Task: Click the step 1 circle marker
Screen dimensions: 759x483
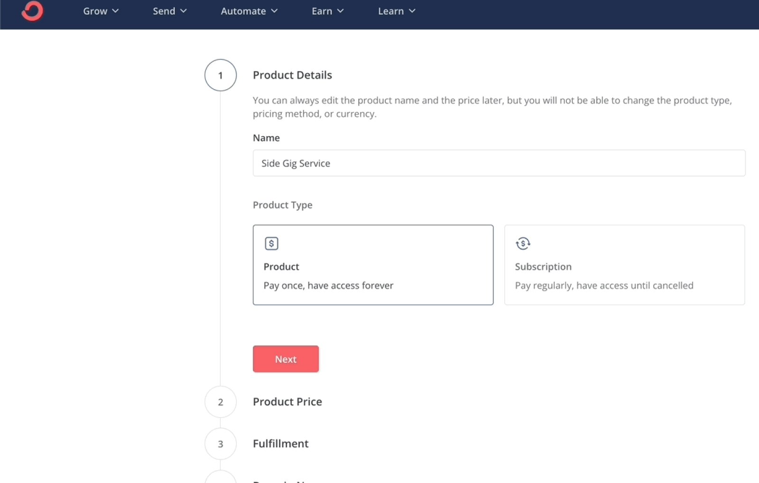Action: click(x=221, y=75)
